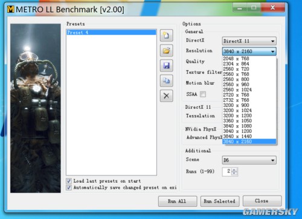Click the Close button at bottom

point(262,201)
